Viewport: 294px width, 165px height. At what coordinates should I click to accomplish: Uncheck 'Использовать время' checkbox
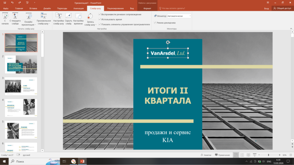coord(100,19)
